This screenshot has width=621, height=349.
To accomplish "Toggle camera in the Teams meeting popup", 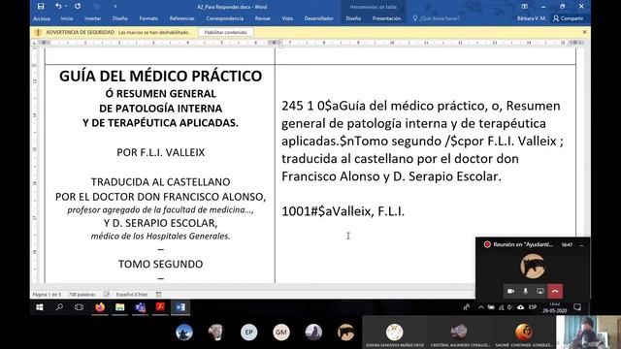I will pyautogui.click(x=511, y=291).
